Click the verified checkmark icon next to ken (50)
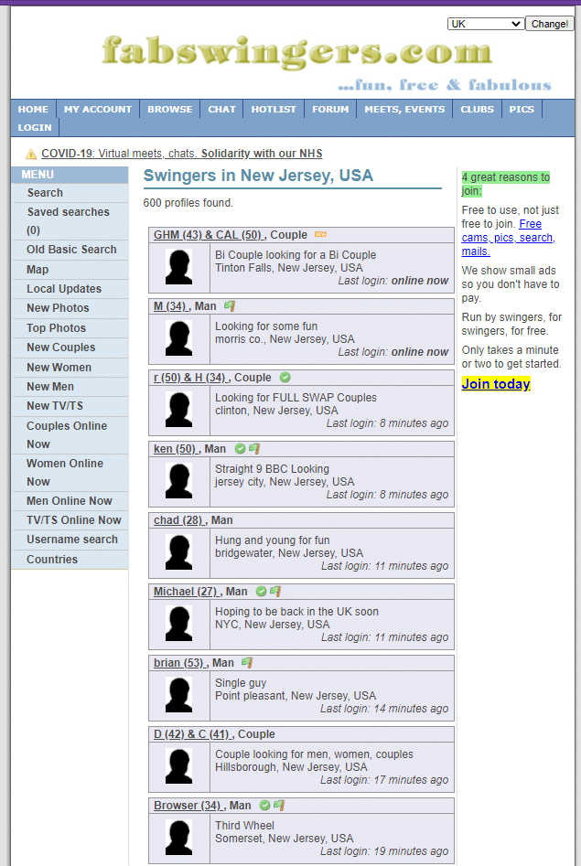 coord(240,449)
